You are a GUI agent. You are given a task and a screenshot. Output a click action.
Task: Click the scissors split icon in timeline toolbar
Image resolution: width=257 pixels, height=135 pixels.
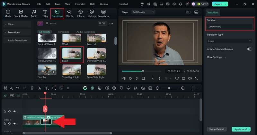tap(39, 88)
